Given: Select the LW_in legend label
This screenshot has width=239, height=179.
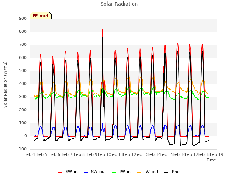Looking at the screenshot, I should click(x=125, y=172).
